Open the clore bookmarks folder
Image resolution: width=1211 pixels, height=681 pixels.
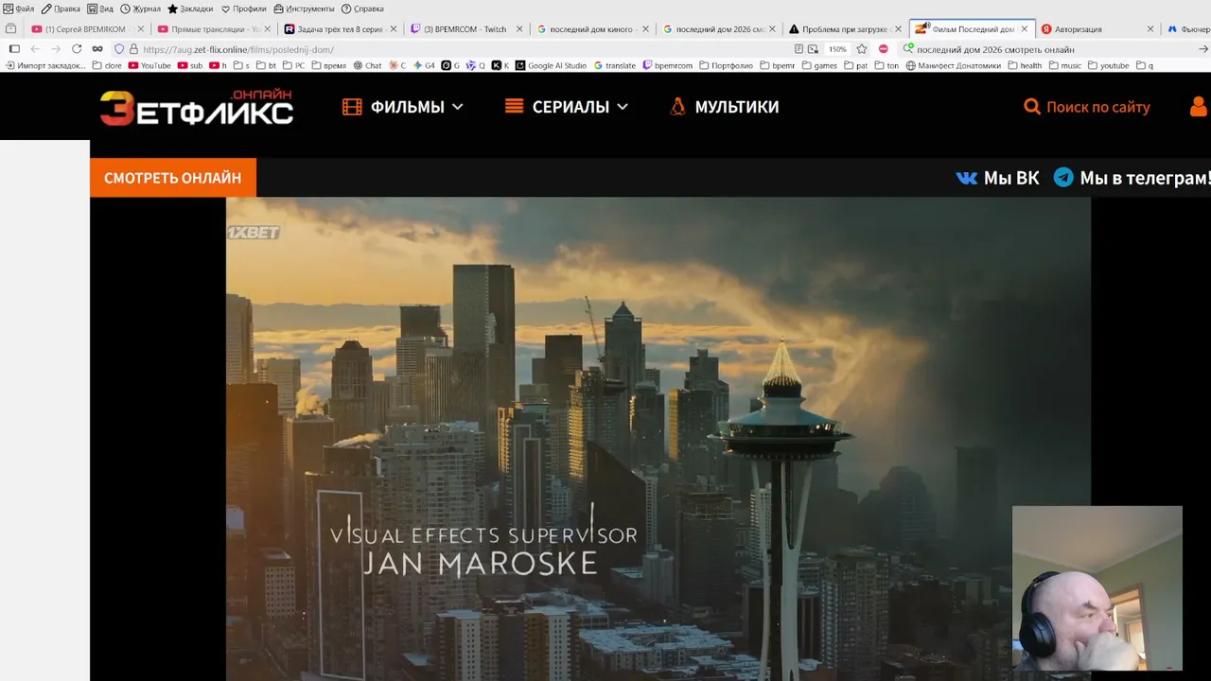click(107, 66)
